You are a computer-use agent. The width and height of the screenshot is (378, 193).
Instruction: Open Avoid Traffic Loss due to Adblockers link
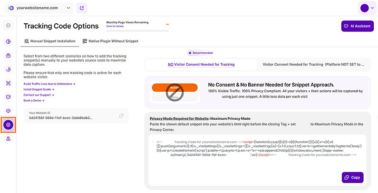(x=49, y=84)
